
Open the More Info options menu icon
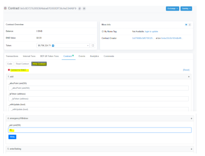pyautogui.click(x=190, y=24)
